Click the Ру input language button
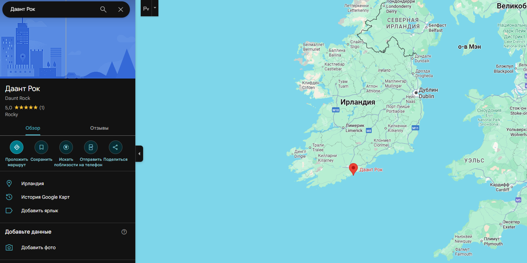 pos(146,8)
